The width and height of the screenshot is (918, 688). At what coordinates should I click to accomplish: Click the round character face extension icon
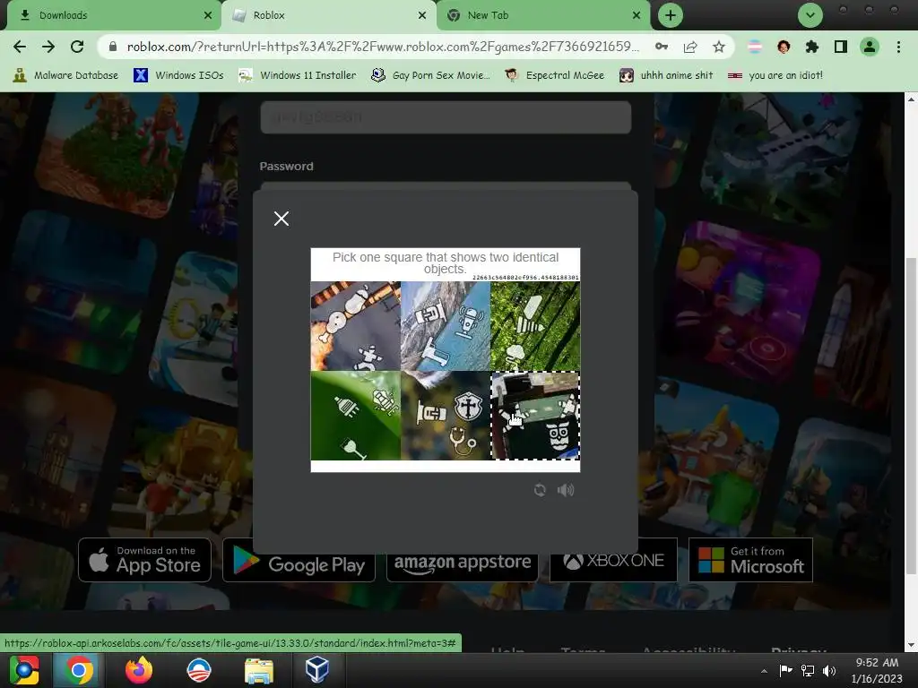[784, 47]
